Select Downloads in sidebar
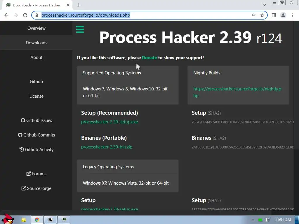The image size is (299, 224). pos(36,43)
